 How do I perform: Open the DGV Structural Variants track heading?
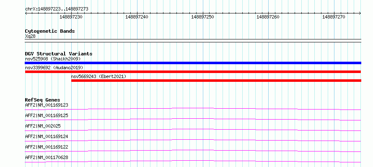[x=59, y=54]
